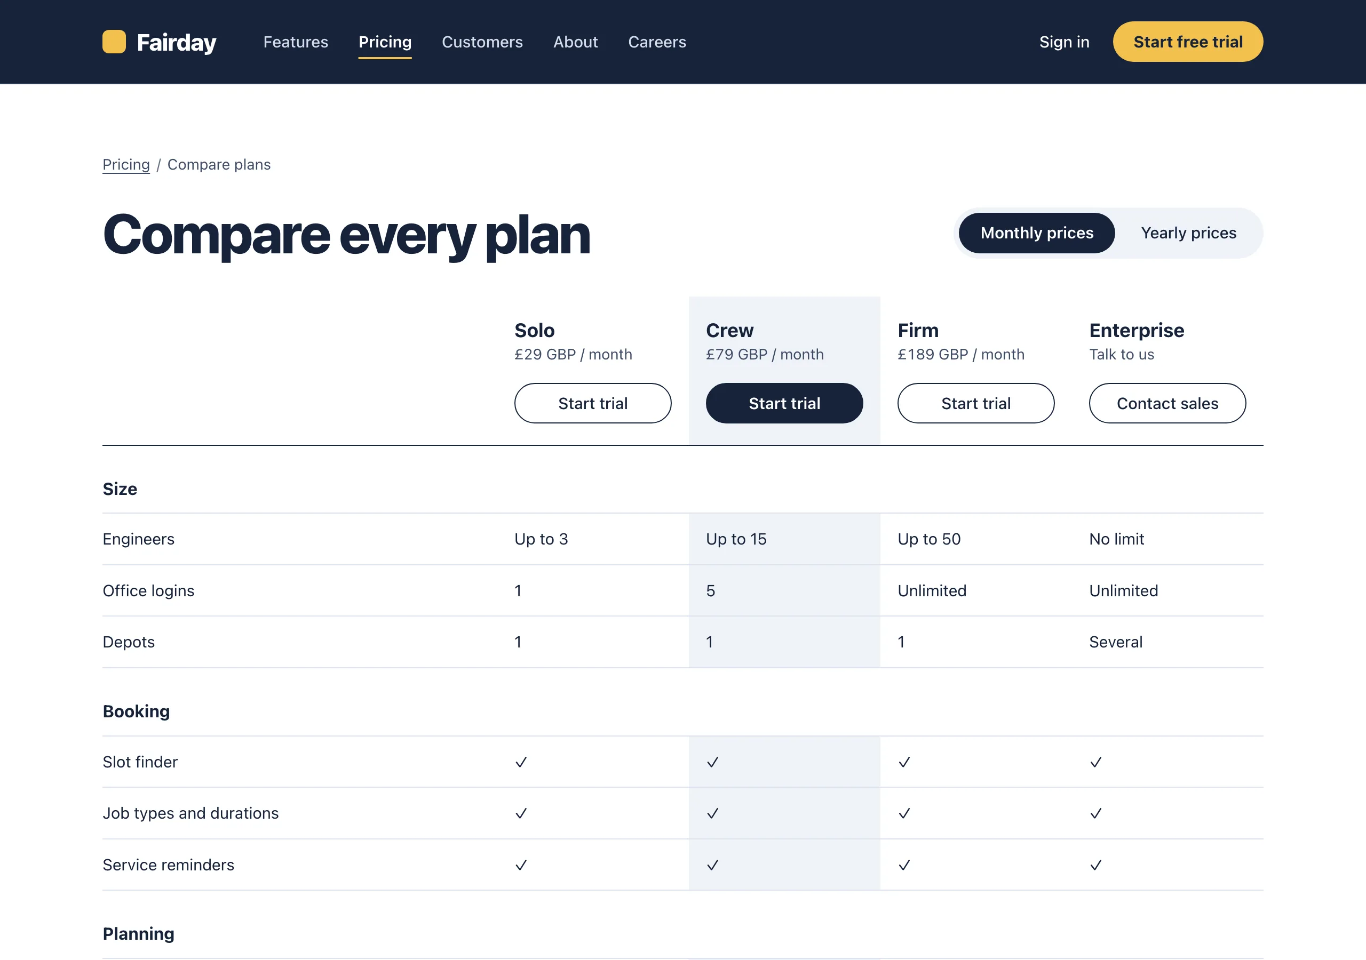This screenshot has height=960, width=1366.
Task: Click the 'Slot finder' row label
Action: pyautogui.click(x=140, y=762)
